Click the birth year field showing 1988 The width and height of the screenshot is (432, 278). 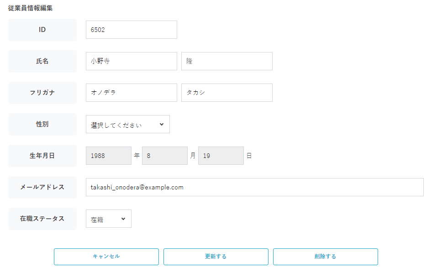click(108, 156)
